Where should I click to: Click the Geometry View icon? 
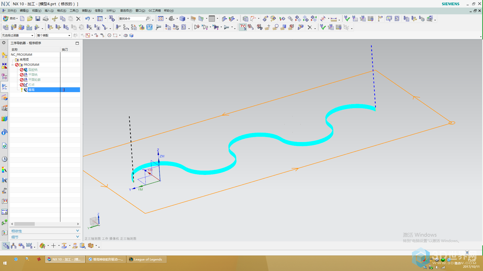coord(21,246)
